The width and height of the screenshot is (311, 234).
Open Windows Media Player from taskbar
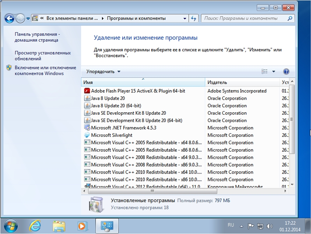[82, 226]
